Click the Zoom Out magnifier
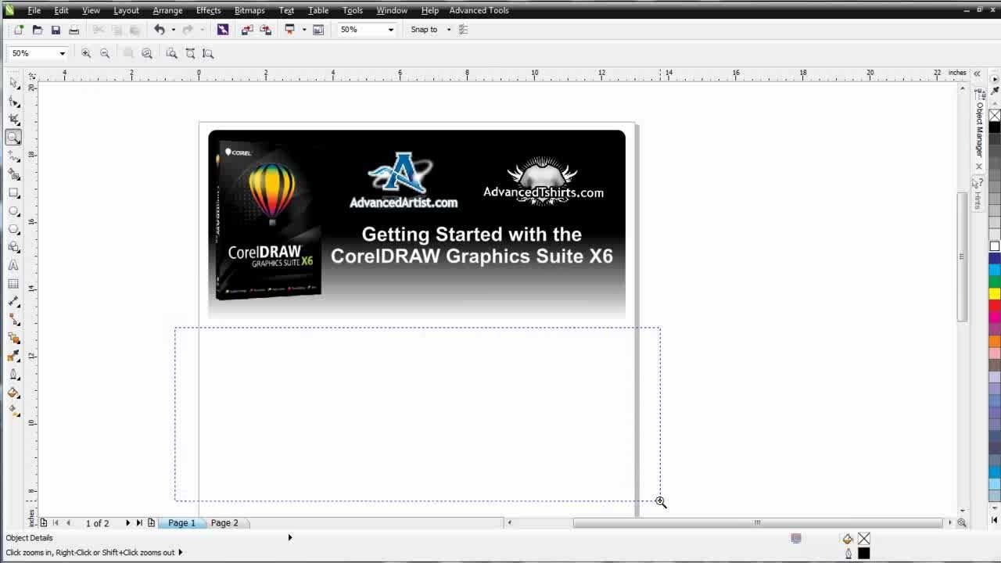This screenshot has width=1001, height=563. point(105,53)
